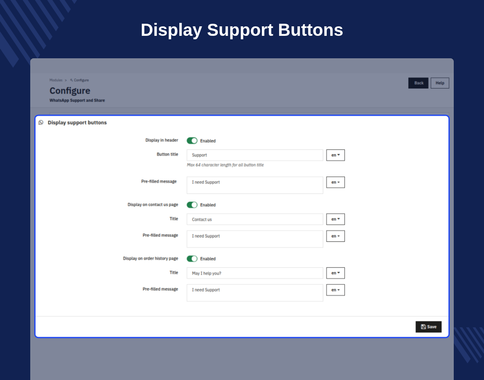Viewport: 484px width, 380px height.
Task: Open the language dropdown for Button title
Action: click(335, 155)
